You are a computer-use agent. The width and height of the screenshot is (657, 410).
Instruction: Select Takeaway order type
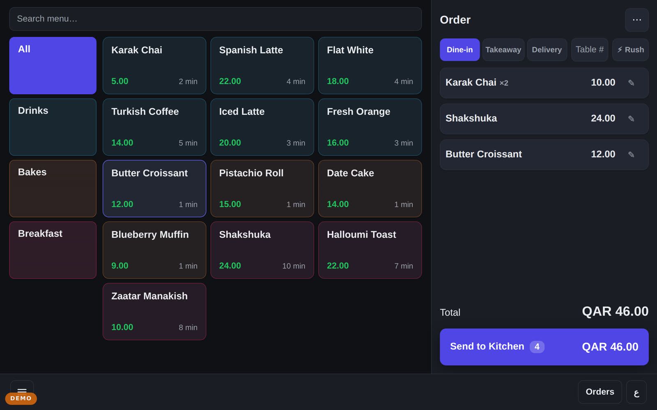click(503, 50)
